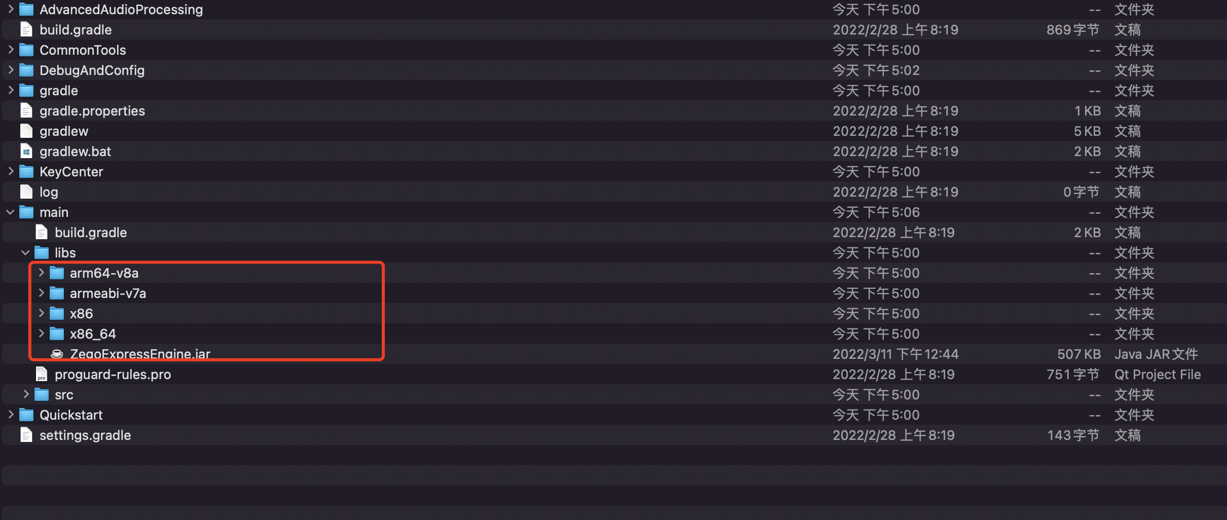1227x520 pixels.
Task: Click the gradle.properties file icon
Action: 26,110
